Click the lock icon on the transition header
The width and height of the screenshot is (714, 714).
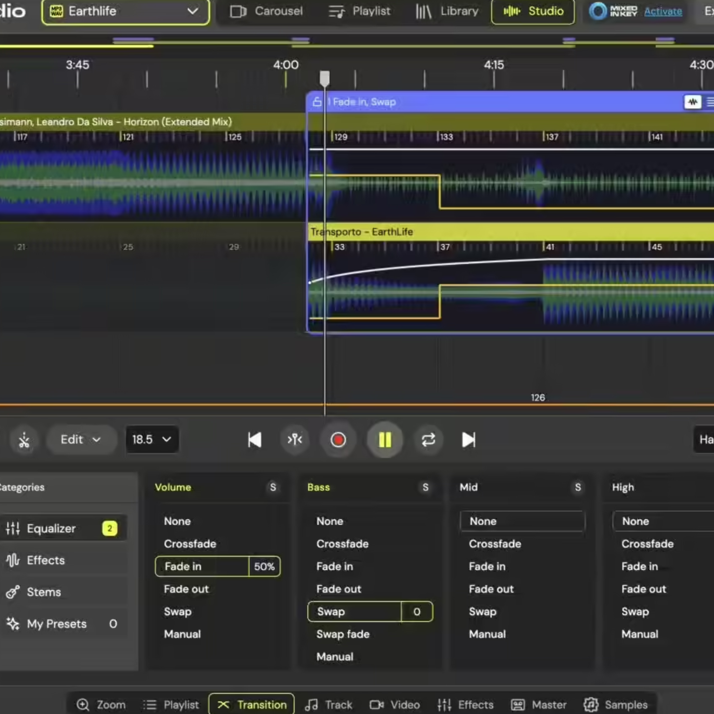(317, 101)
